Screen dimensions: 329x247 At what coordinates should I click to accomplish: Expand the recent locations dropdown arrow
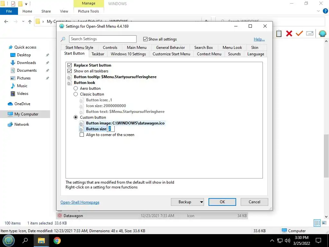[23, 22]
